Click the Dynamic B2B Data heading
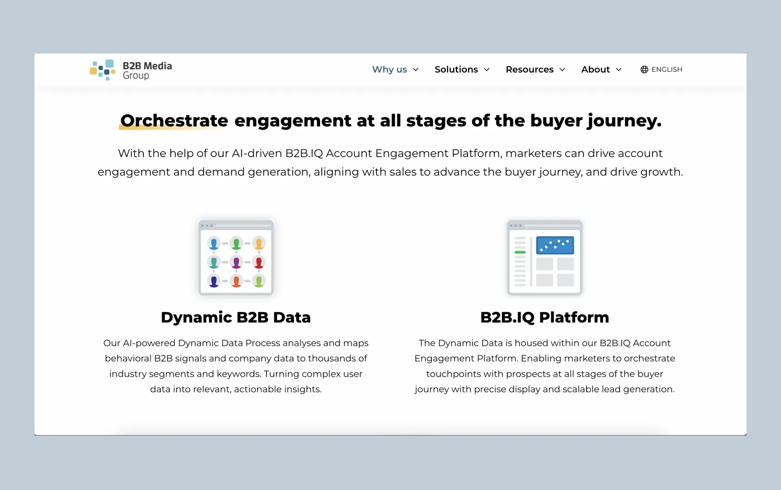781x490 pixels. [236, 317]
